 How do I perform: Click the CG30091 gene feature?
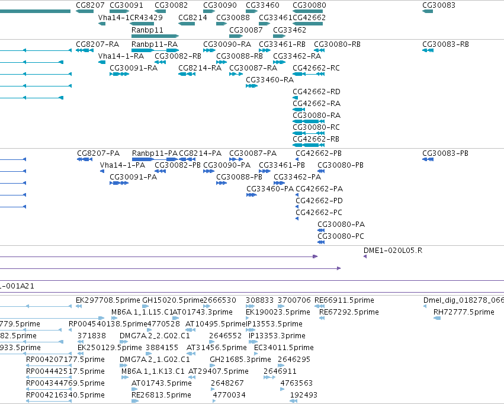(119, 11)
